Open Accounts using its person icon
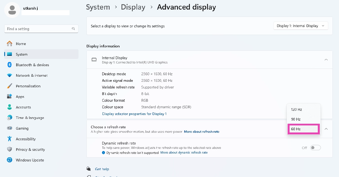The image size is (339, 177). point(10,107)
